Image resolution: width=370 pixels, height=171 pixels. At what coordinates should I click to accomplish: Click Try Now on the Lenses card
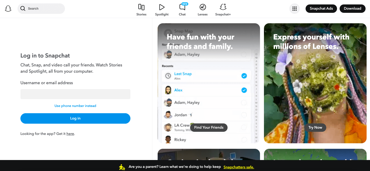(315, 128)
